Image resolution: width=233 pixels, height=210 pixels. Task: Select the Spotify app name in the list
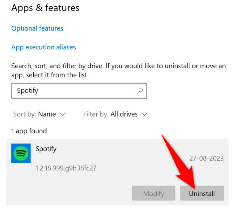46,149
